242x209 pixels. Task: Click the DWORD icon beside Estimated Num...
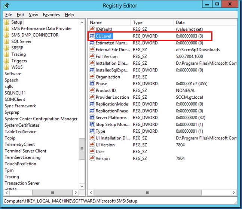[x=92, y=43]
